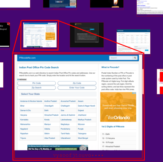The image size is (163, 162).
Task: Select Madhya Pradesh state link
Action: click(x=85, y=119)
